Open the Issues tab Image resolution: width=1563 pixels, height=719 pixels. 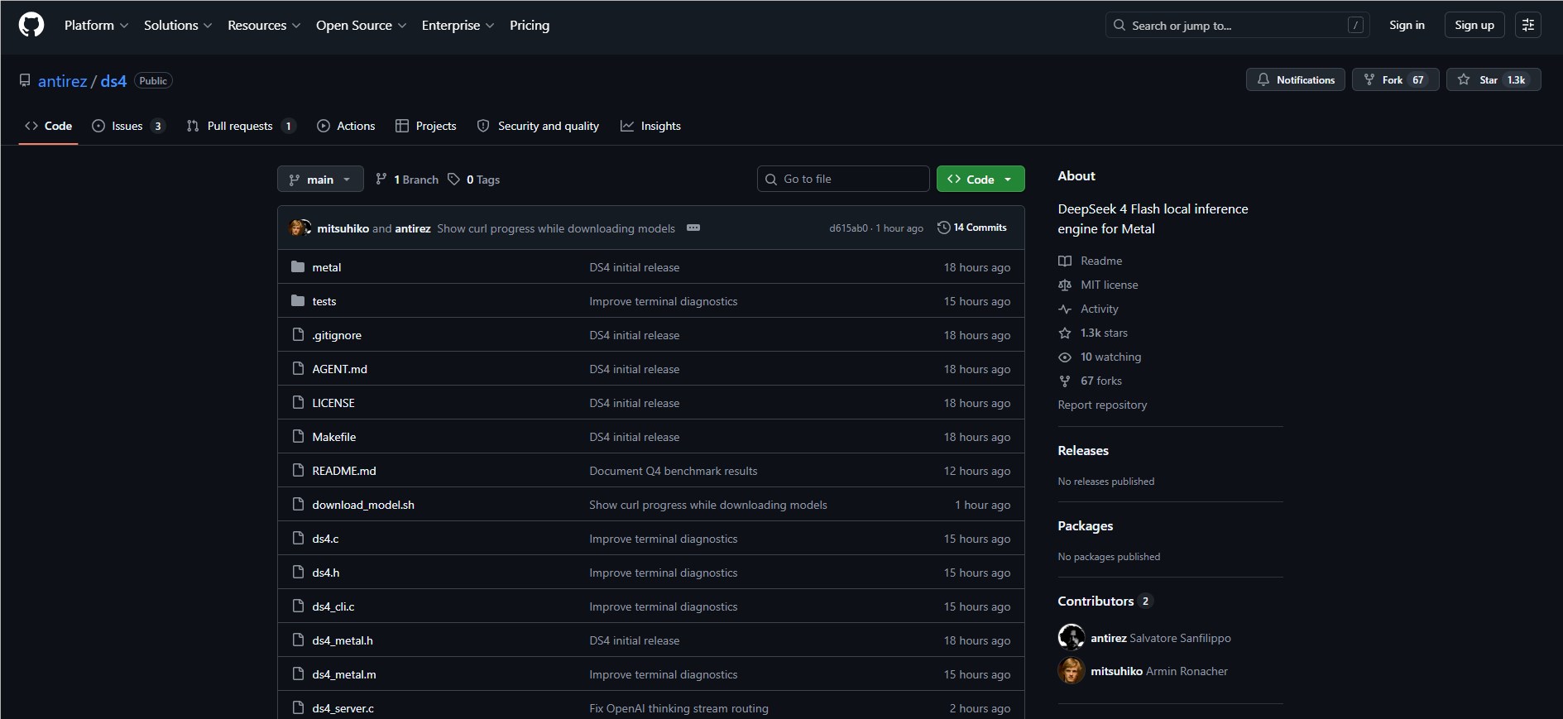pos(128,126)
